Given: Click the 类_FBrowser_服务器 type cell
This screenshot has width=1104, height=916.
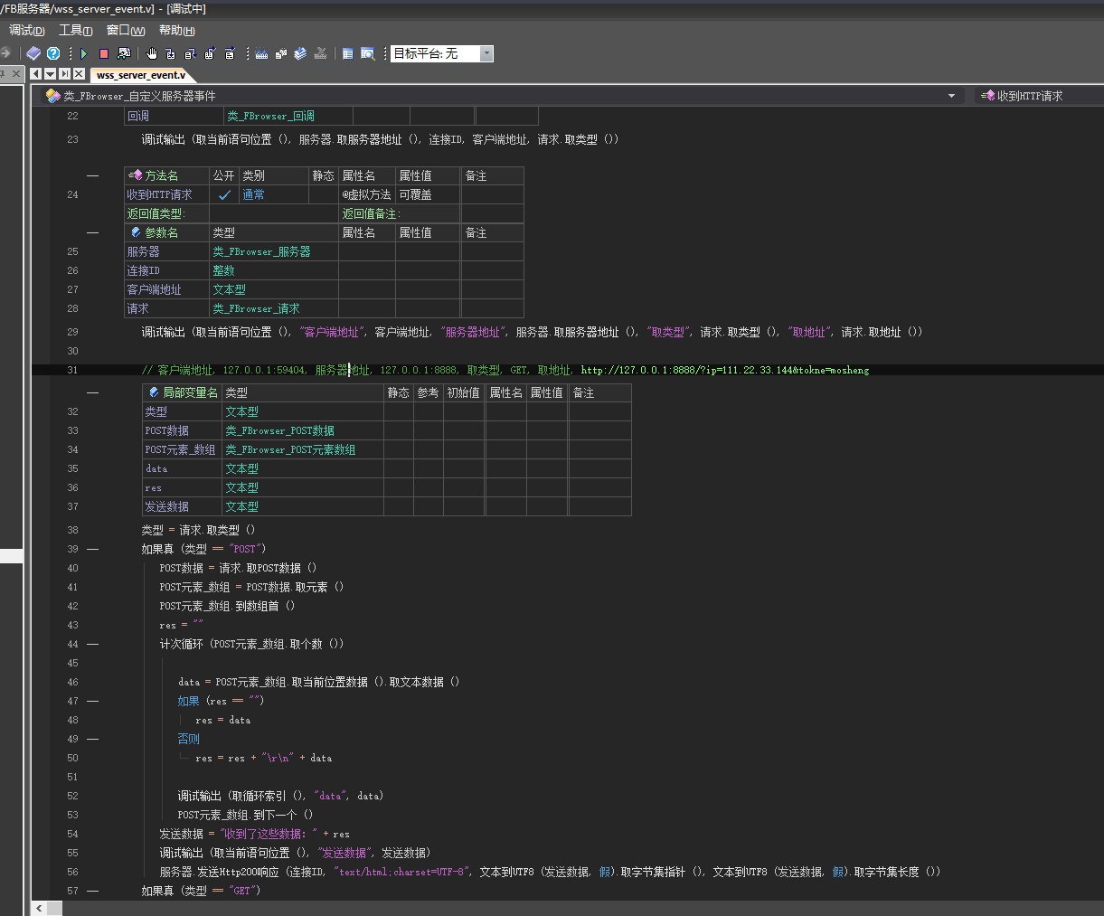Looking at the screenshot, I should [274, 251].
